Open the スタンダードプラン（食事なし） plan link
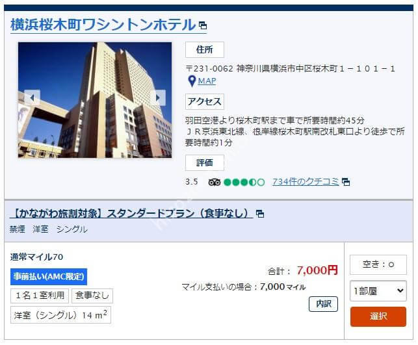This screenshot has width=418, height=345. [131, 214]
